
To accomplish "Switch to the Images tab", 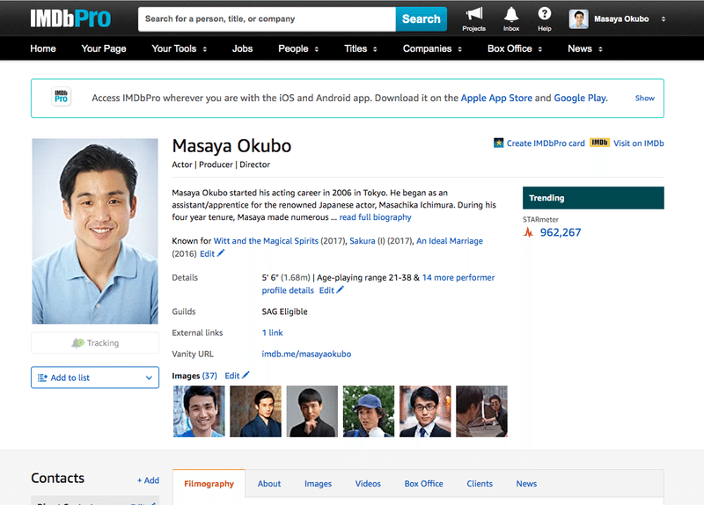I will (x=318, y=484).
